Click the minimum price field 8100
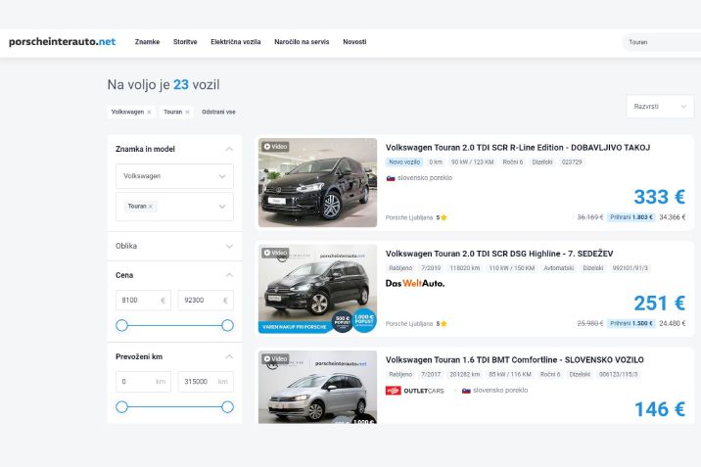The width and height of the screenshot is (701, 467). click(x=143, y=301)
